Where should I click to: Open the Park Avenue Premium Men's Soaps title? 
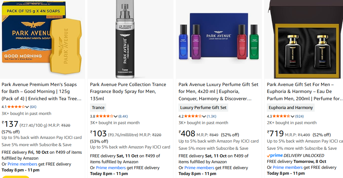point(42,91)
